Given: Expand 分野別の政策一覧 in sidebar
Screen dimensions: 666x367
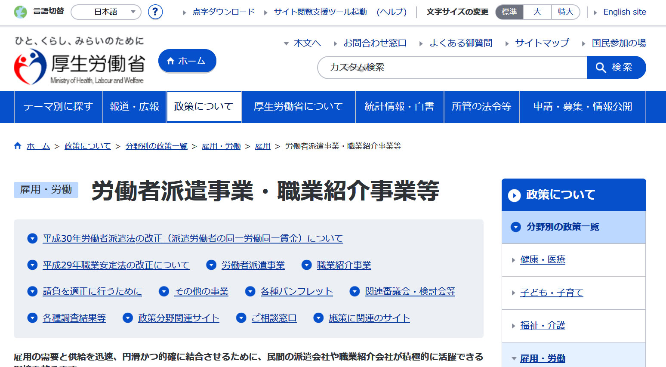Looking at the screenshot, I should point(516,227).
